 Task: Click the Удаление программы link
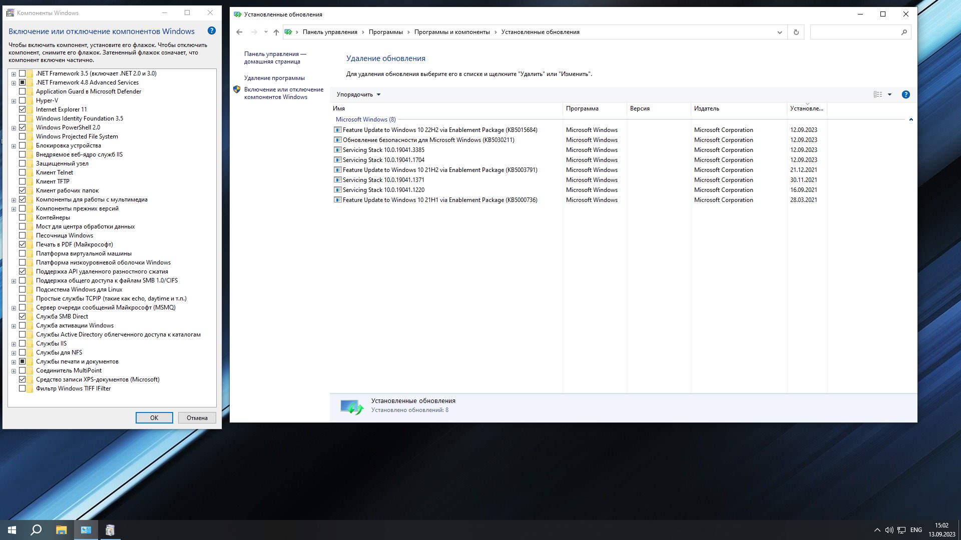pos(274,78)
